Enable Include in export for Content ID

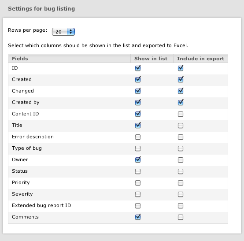(x=181, y=114)
